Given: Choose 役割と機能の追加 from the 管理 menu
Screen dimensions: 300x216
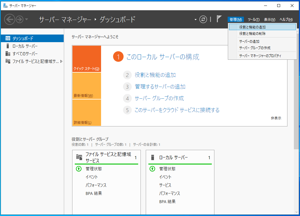Looking at the screenshot, I should (262, 27).
